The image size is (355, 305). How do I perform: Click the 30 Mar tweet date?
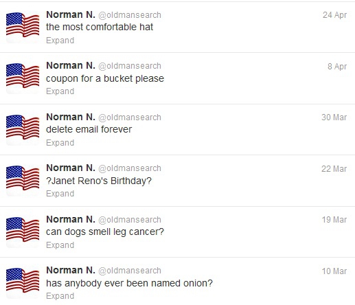coord(334,117)
